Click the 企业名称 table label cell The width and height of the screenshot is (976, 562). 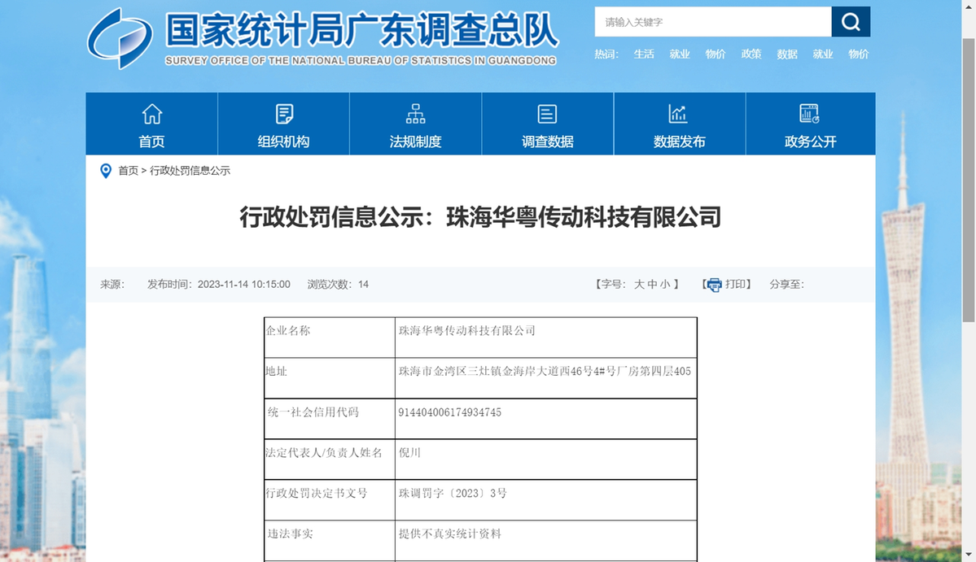330,338
